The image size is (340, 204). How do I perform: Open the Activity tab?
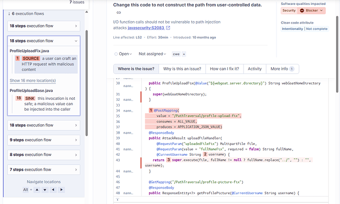tap(255, 69)
